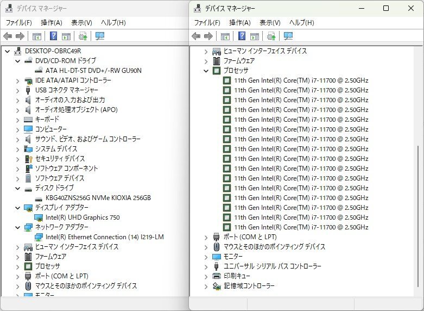Collapse the DESKTOP-OBRC49R root node
Screen dimensions: 424x311
[7, 51]
